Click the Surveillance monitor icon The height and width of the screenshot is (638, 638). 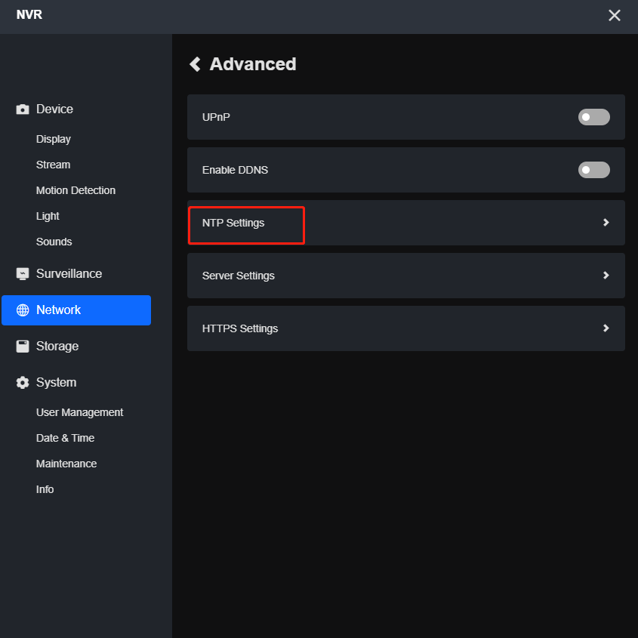22,273
